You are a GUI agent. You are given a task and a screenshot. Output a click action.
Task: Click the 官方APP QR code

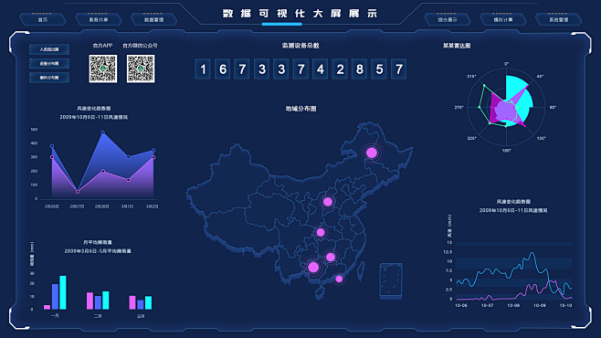pos(103,69)
